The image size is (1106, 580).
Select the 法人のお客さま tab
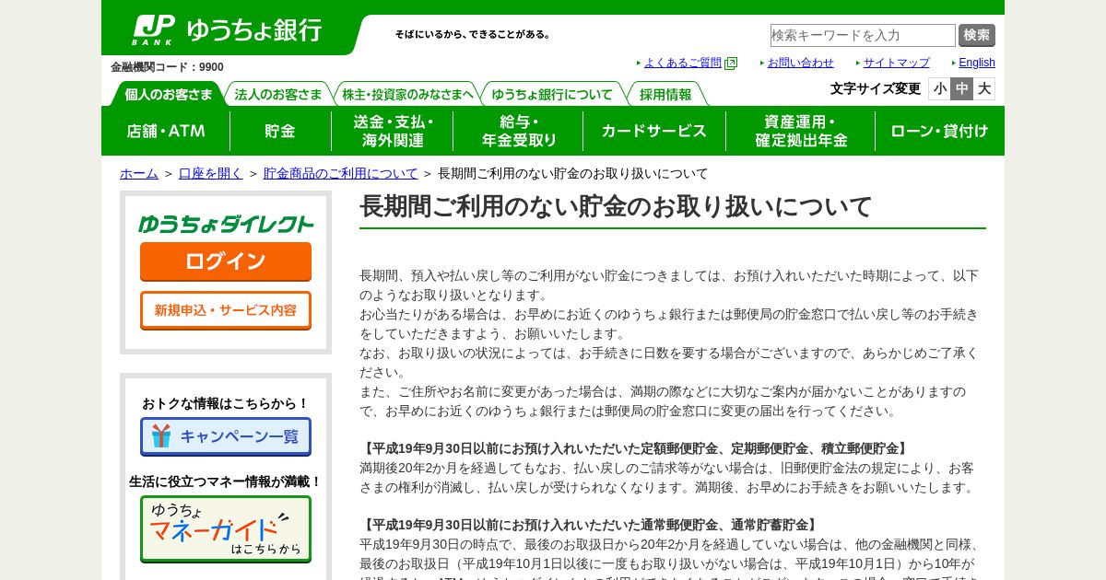(x=278, y=94)
